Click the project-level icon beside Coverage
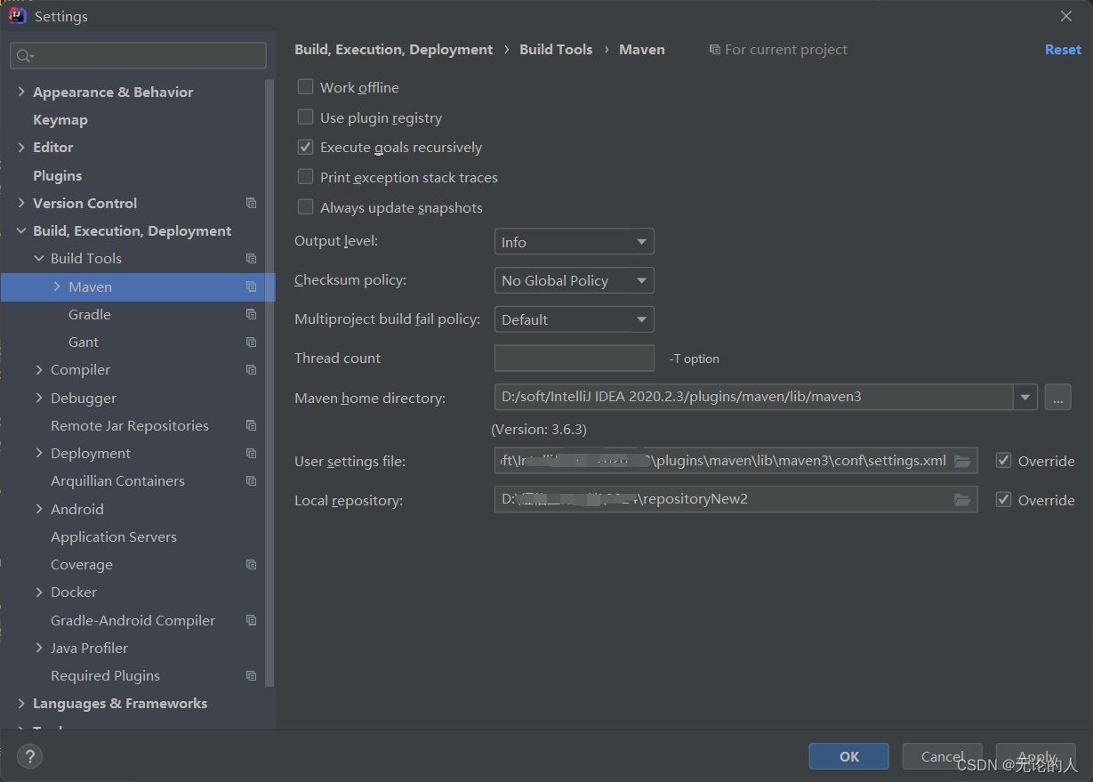This screenshot has width=1093, height=782. point(251,564)
